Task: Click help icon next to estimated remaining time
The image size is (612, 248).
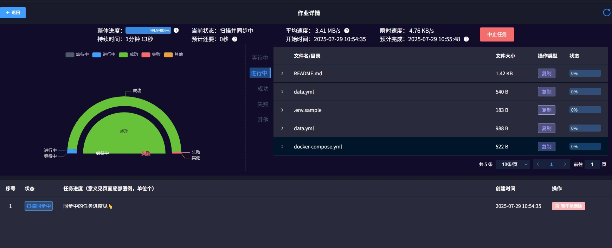Action: click(x=234, y=39)
